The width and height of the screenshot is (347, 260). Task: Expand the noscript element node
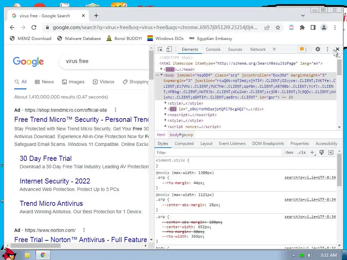pos(165,114)
